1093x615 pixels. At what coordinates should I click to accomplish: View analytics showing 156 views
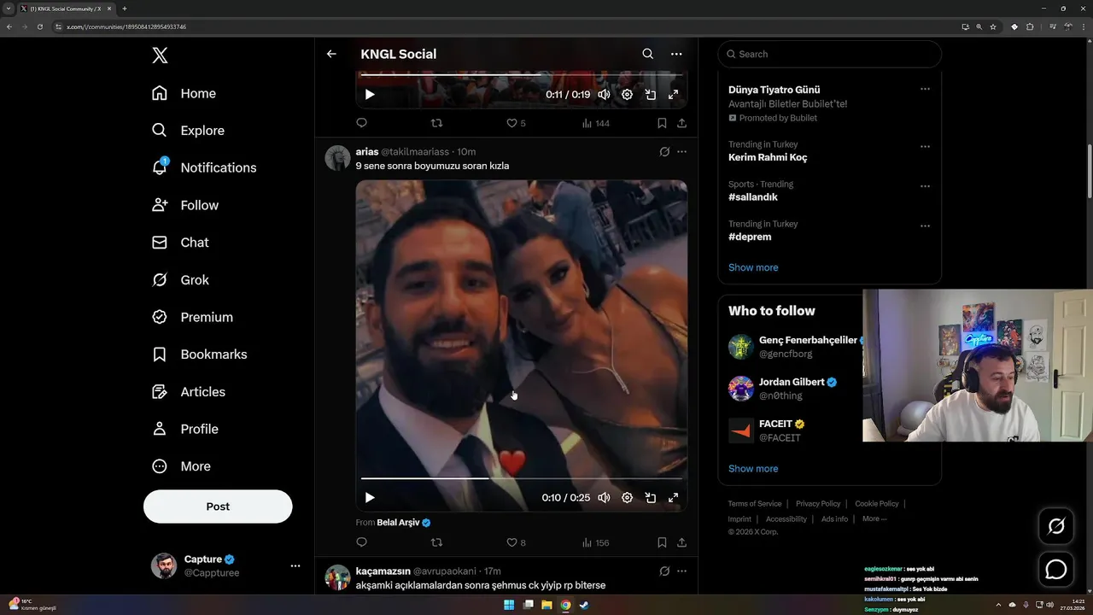pos(595,542)
